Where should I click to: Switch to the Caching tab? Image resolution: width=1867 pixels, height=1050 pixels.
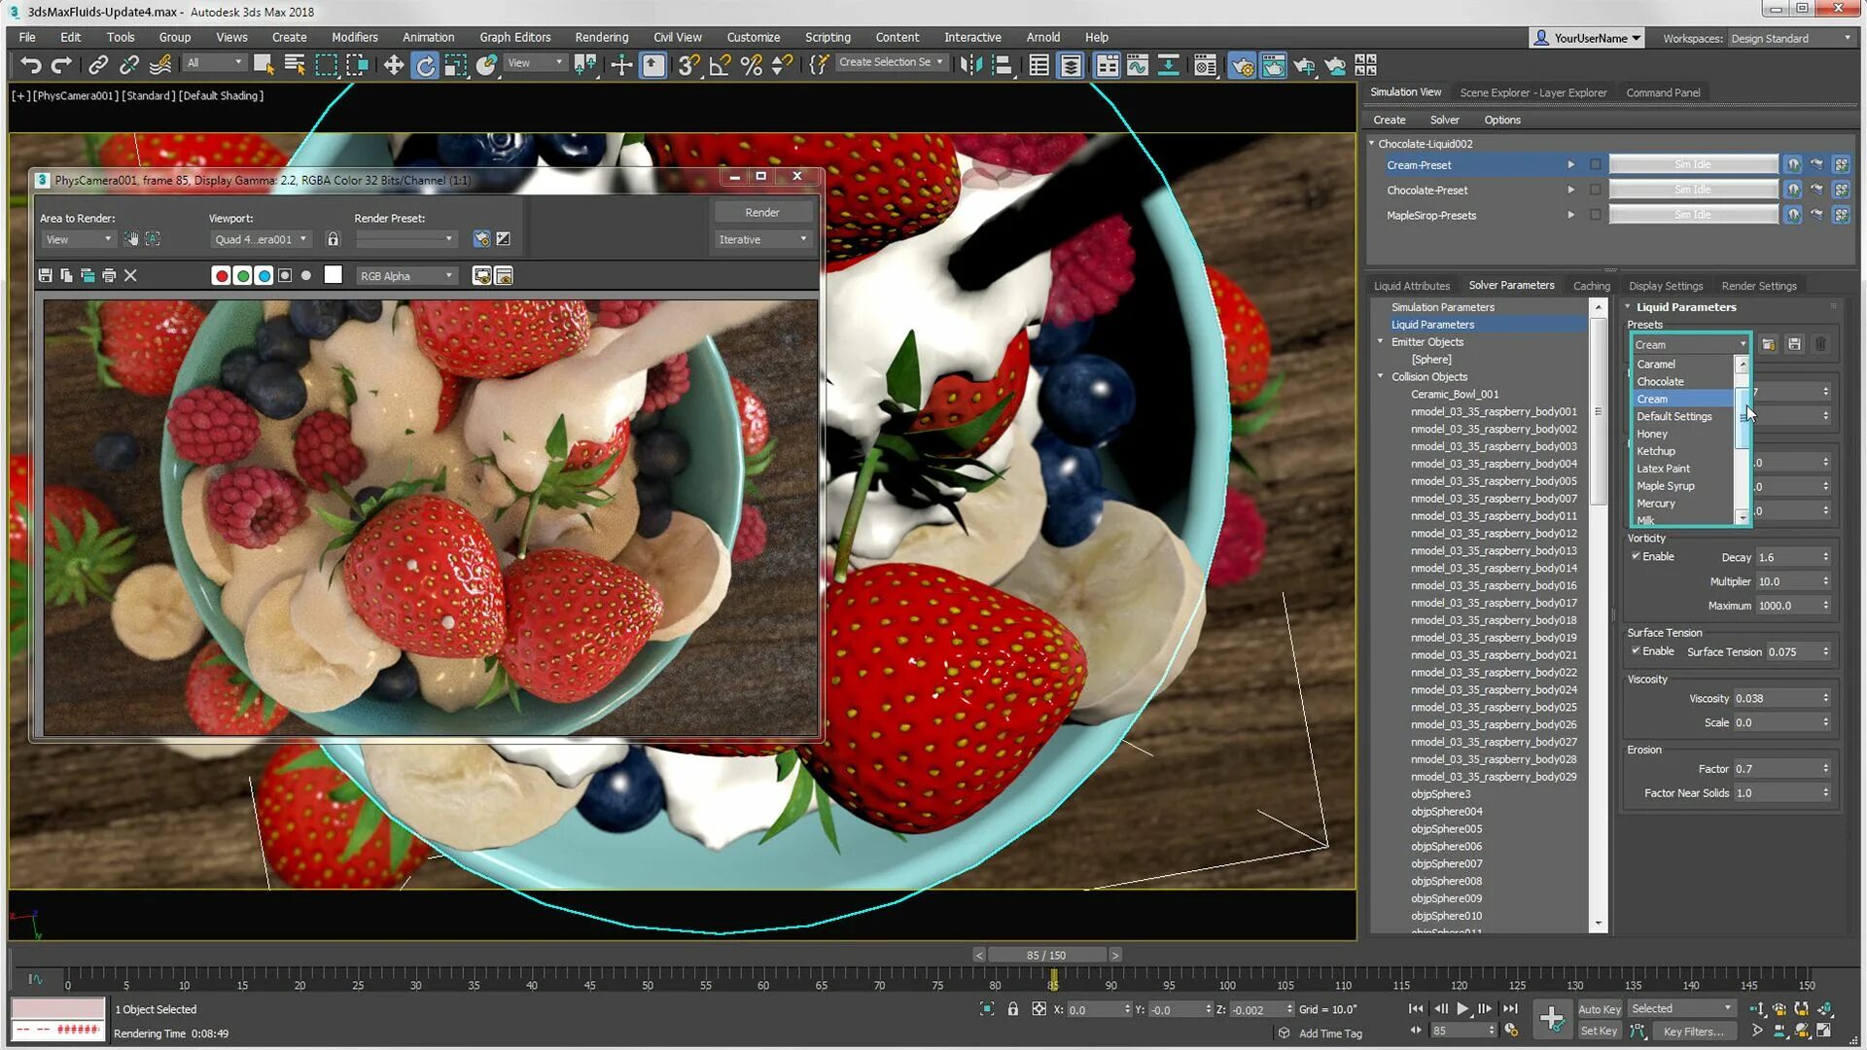tap(1591, 286)
